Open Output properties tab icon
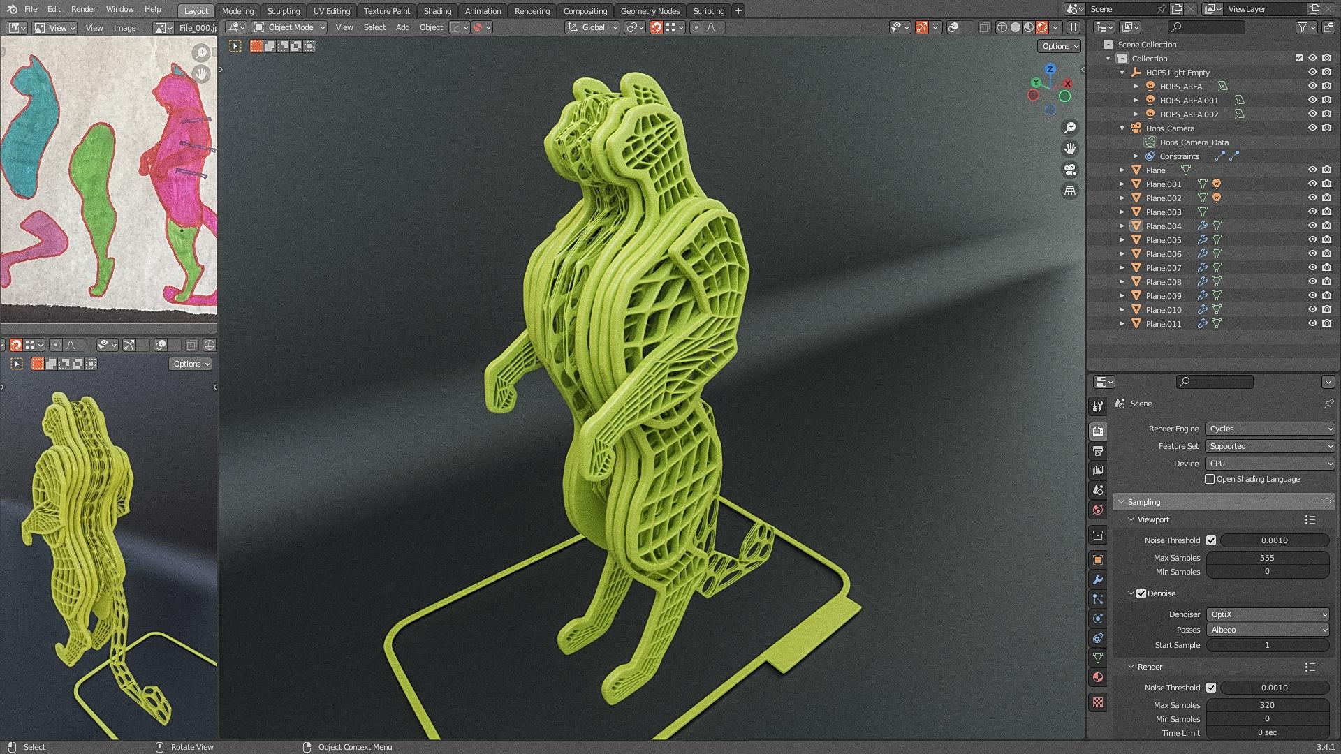This screenshot has width=1341, height=754. tap(1098, 451)
